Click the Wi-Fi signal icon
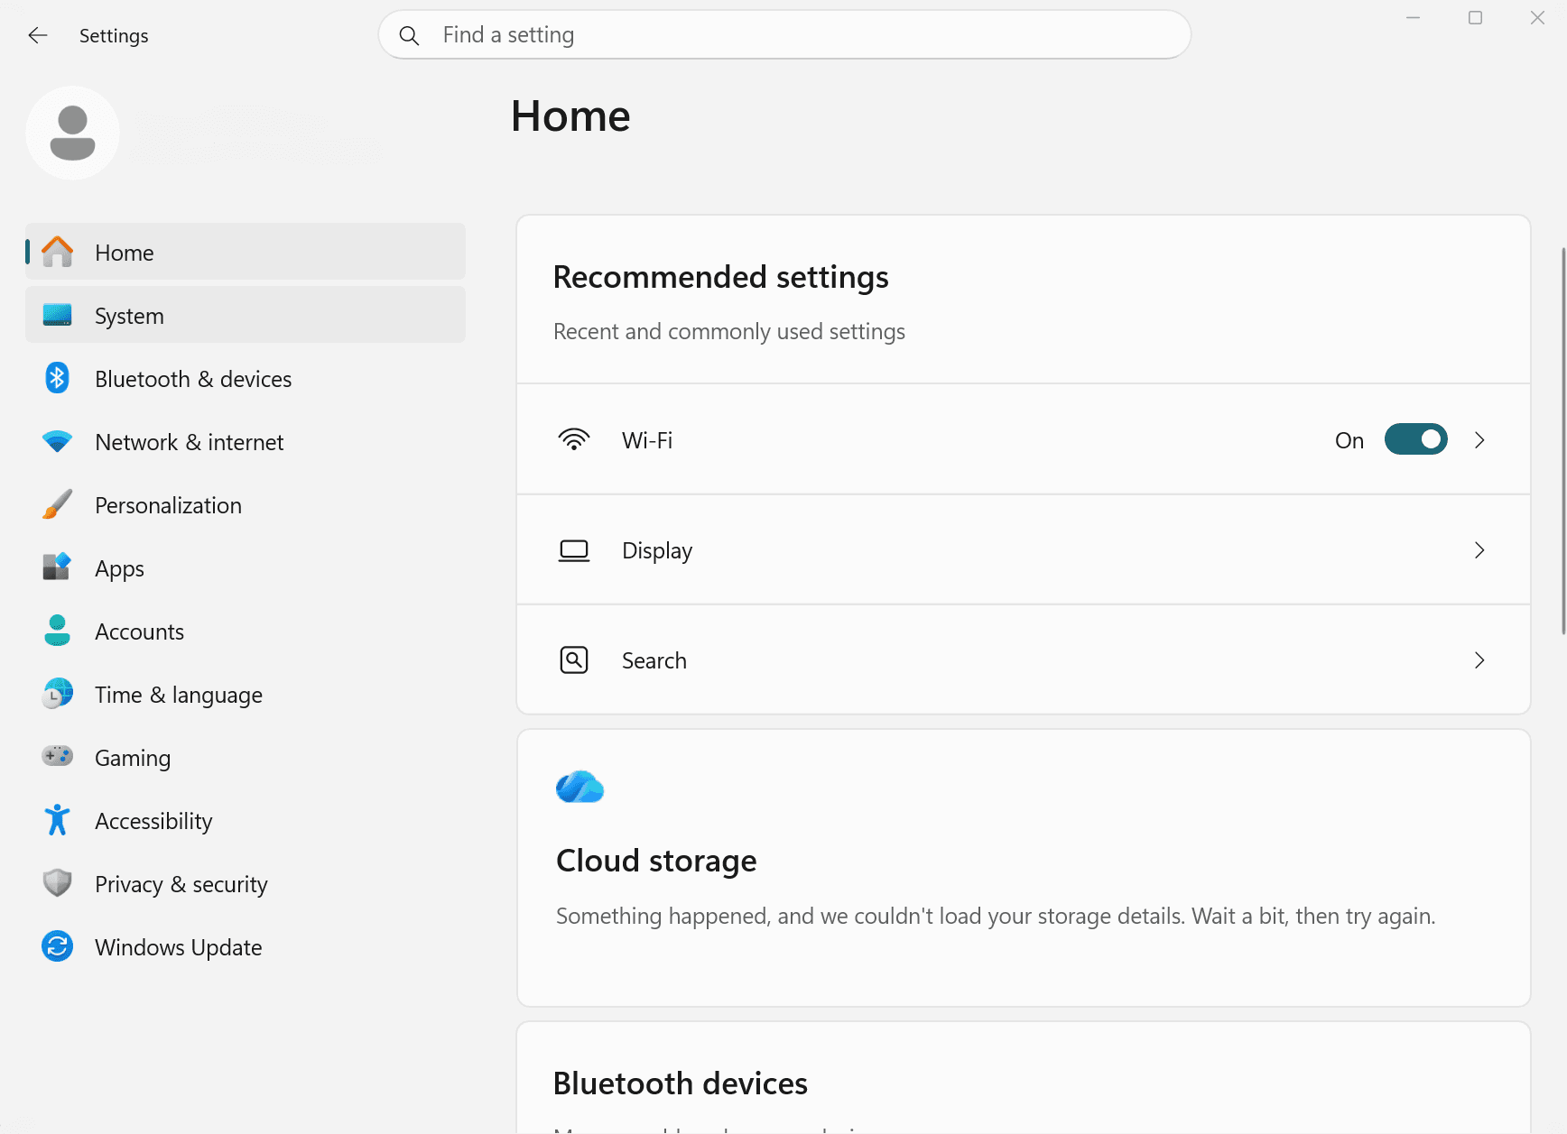Image resolution: width=1567 pixels, height=1134 pixels. (574, 439)
